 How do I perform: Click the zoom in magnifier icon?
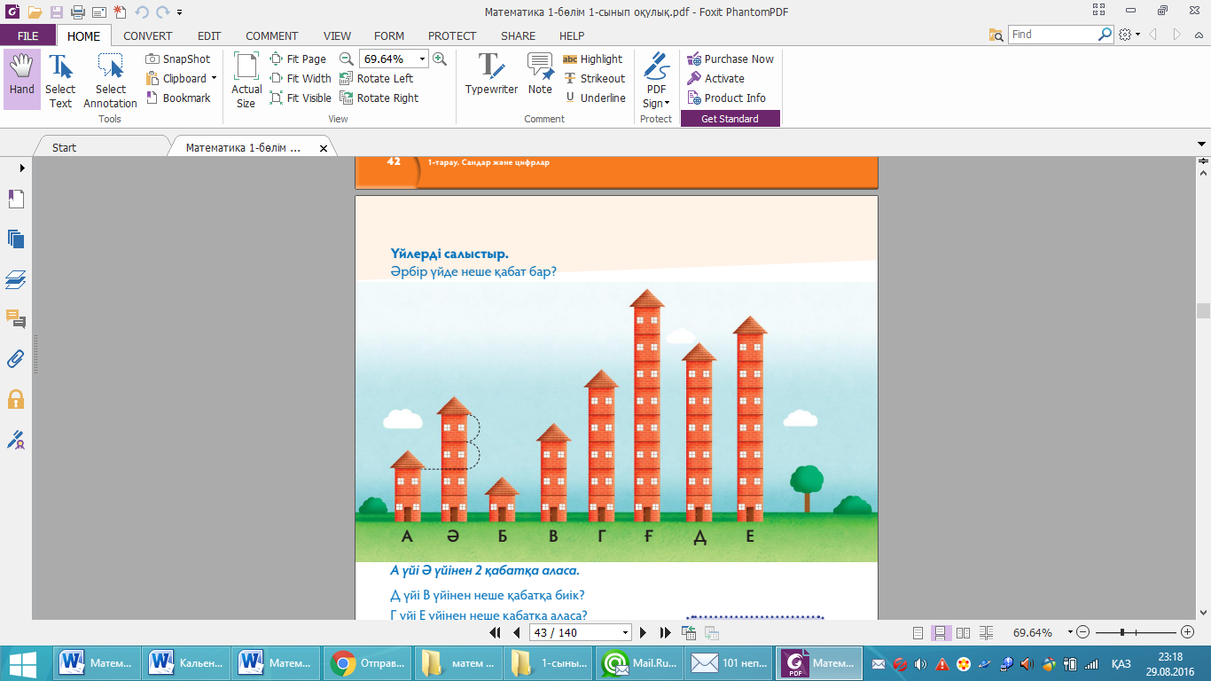[x=440, y=59]
